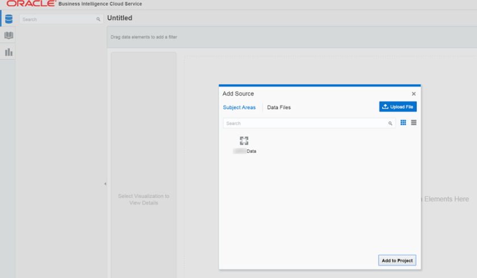Click the open book icon in left sidebar
Image resolution: width=477 pixels, height=278 pixels.
[x=9, y=35]
